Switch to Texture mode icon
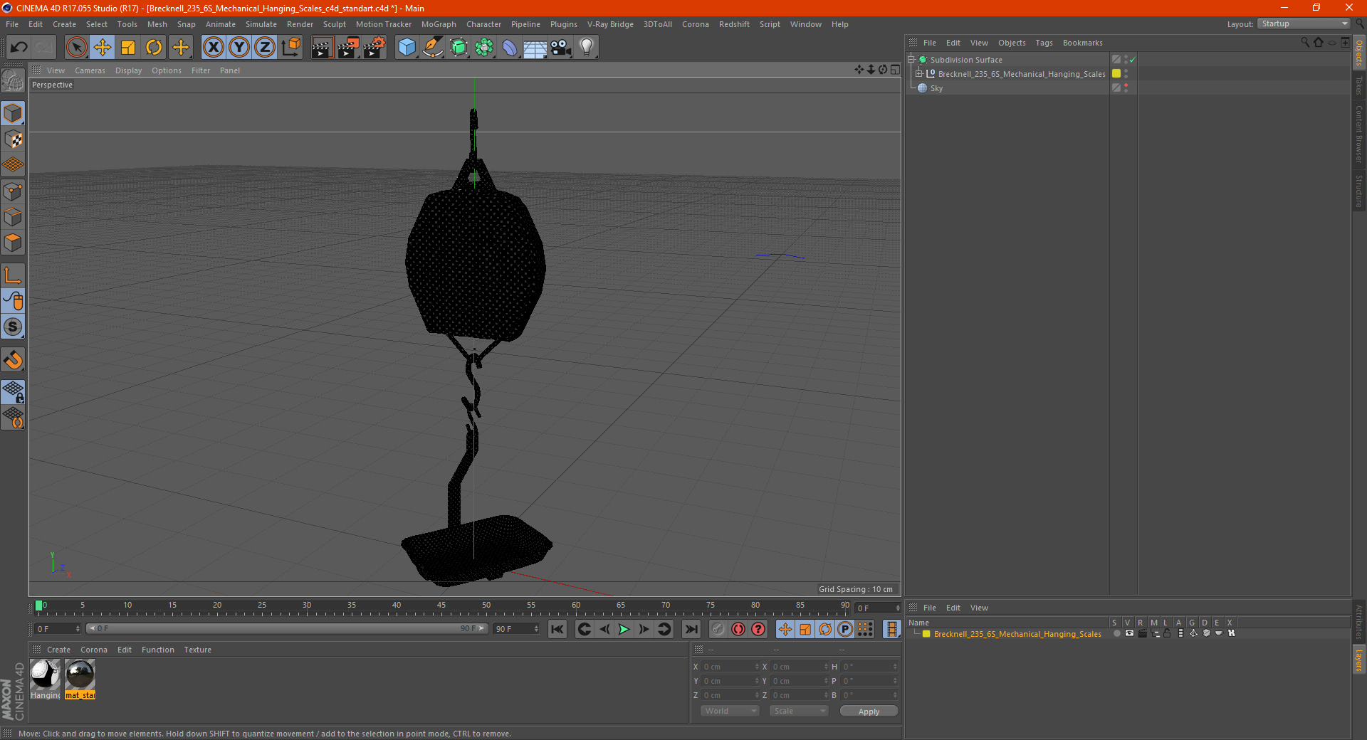Image resolution: width=1367 pixels, height=740 pixels. pos(13,139)
